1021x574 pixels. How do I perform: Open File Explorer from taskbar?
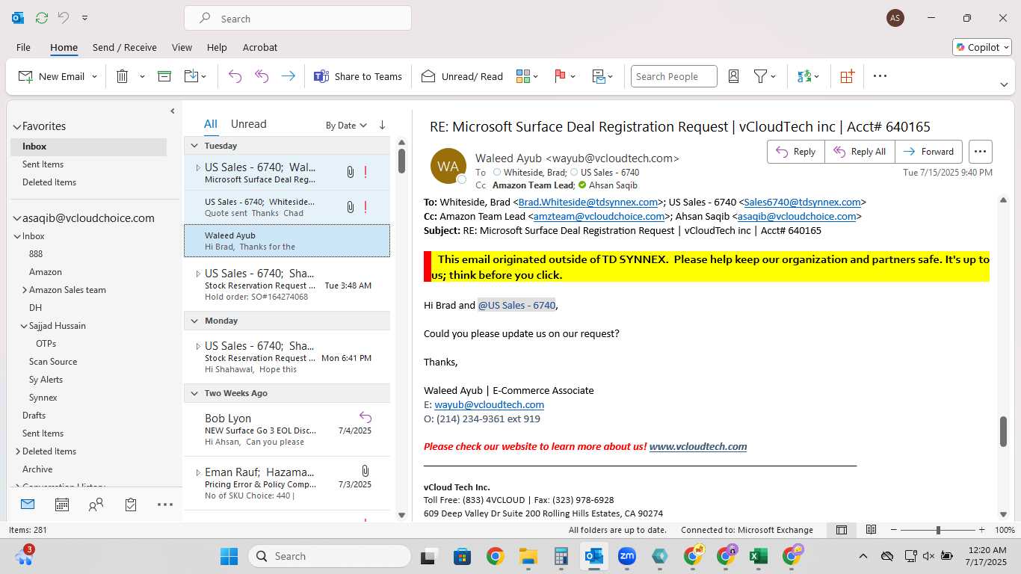(x=528, y=556)
